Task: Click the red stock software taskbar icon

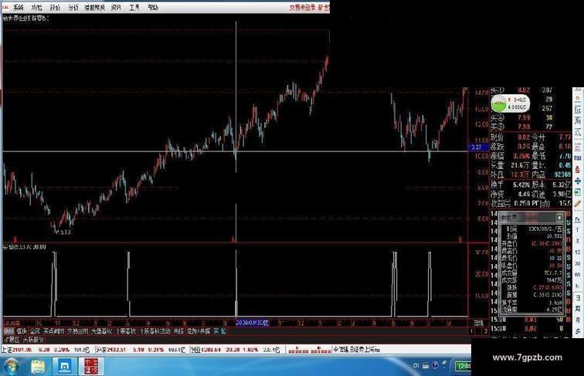Action: coord(91,367)
